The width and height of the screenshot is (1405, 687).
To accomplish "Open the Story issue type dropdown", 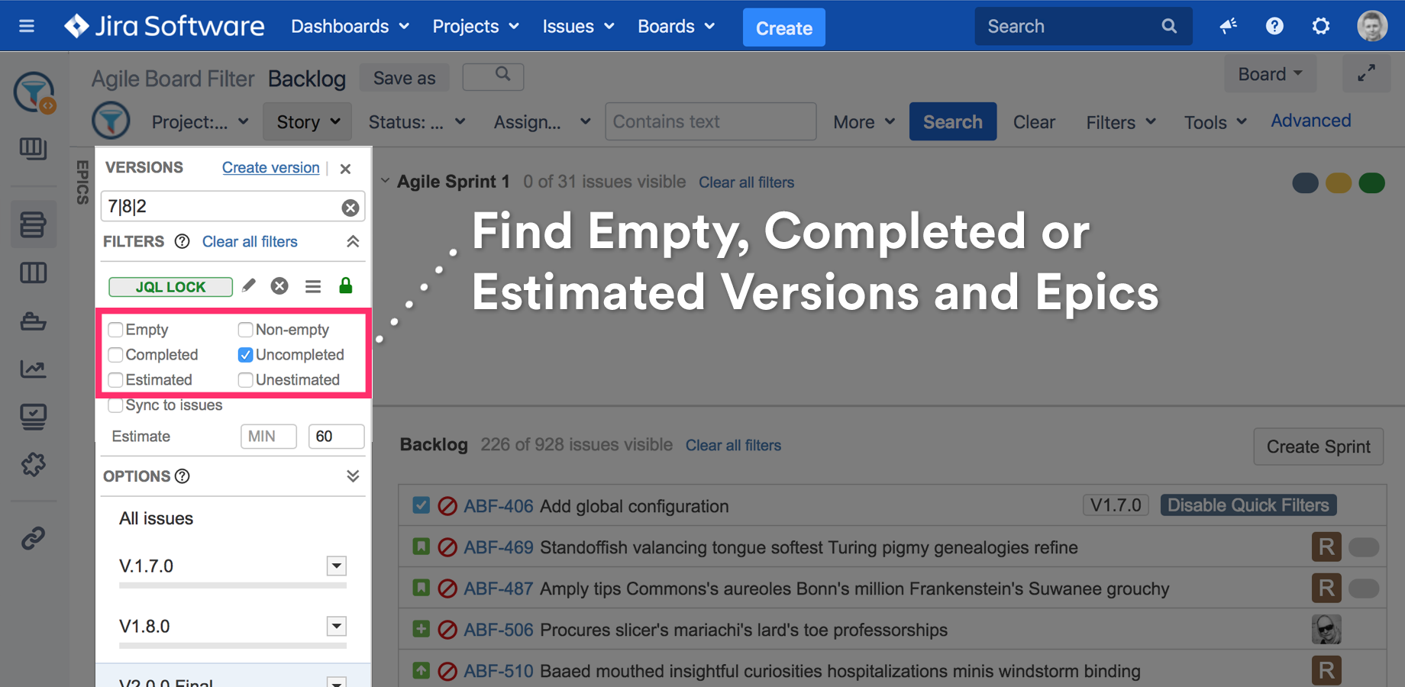I will (308, 122).
